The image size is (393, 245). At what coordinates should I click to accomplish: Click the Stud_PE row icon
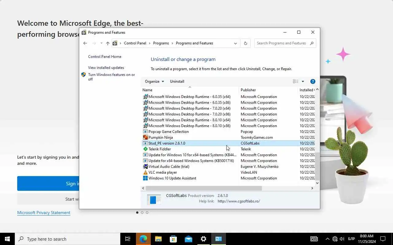tap(146, 143)
